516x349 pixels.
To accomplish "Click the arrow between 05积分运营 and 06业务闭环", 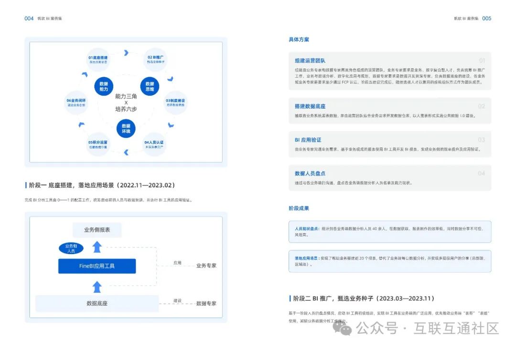I will 82,124.
